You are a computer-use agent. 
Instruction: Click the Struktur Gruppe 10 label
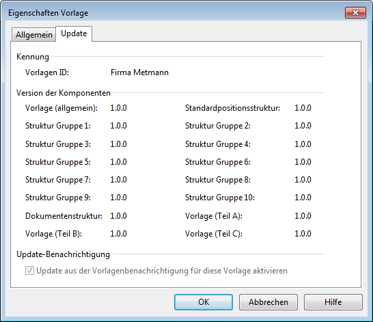[x=220, y=198]
